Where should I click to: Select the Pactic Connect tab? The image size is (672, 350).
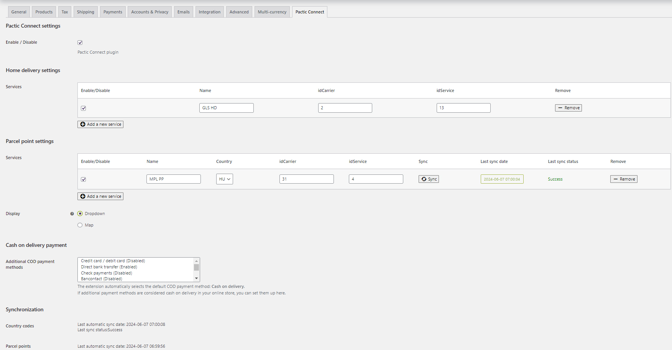pyautogui.click(x=310, y=12)
